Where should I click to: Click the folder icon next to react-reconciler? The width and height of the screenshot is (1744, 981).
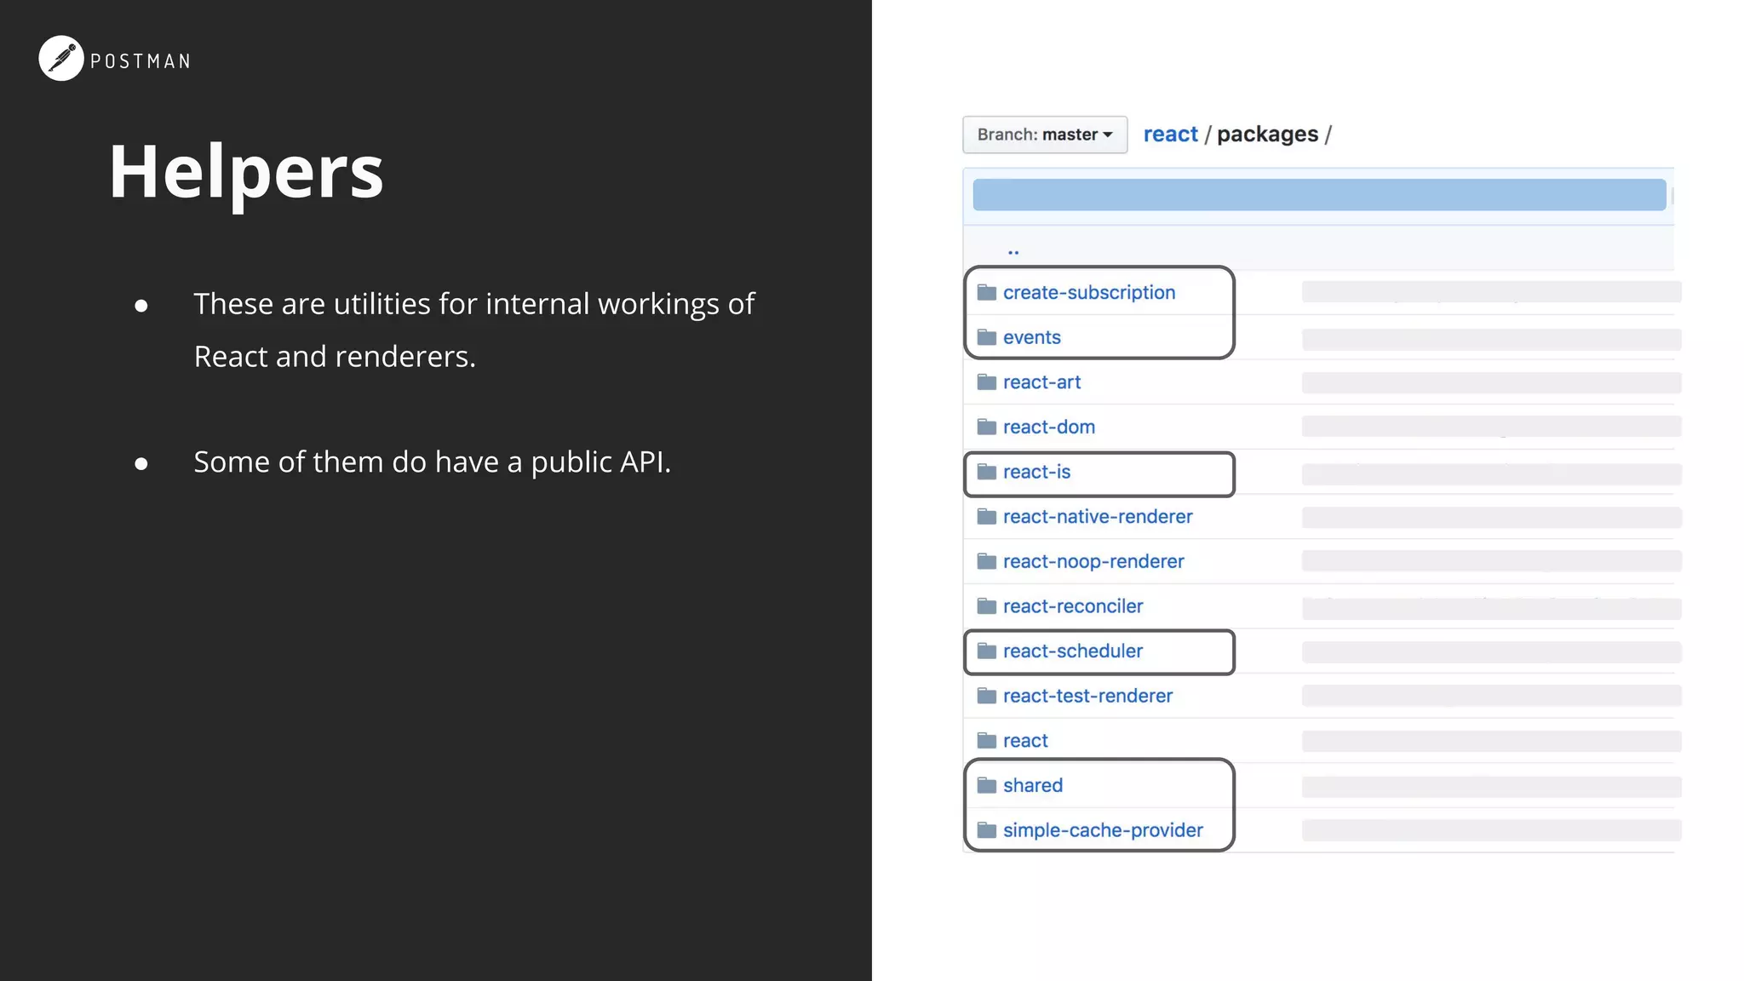tap(987, 606)
